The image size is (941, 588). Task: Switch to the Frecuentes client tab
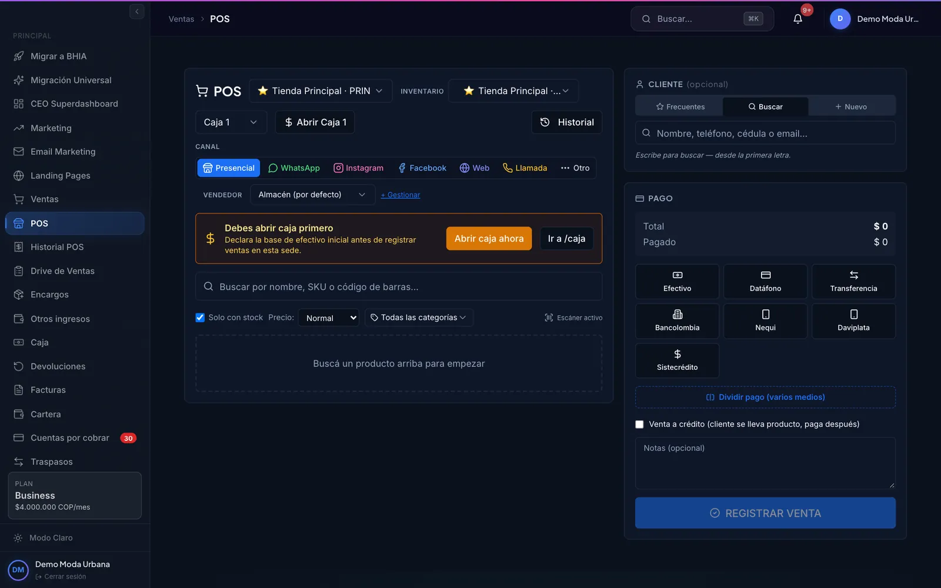point(680,106)
